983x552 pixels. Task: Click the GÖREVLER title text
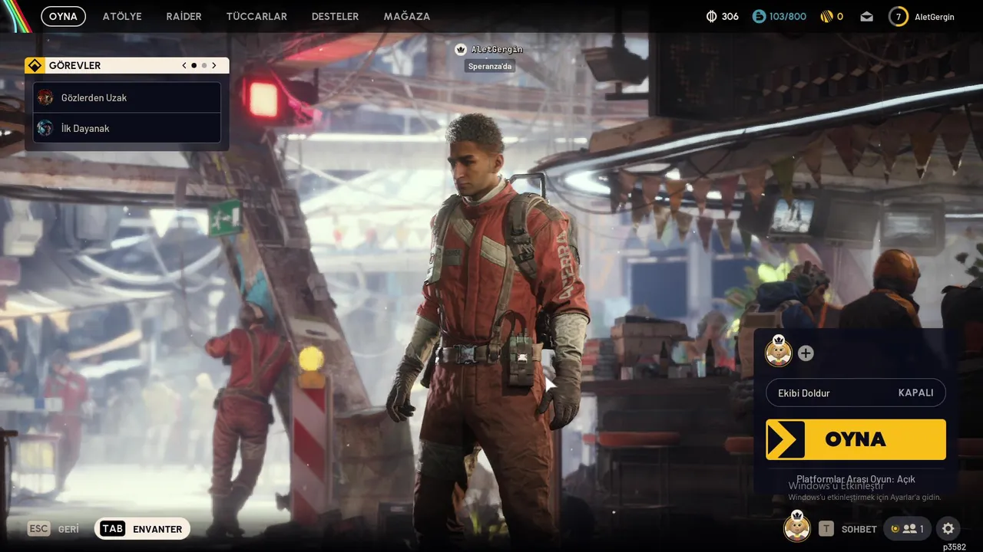coord(74,66)
